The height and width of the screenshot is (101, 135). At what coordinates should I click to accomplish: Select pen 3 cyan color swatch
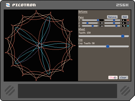[128, 26]
